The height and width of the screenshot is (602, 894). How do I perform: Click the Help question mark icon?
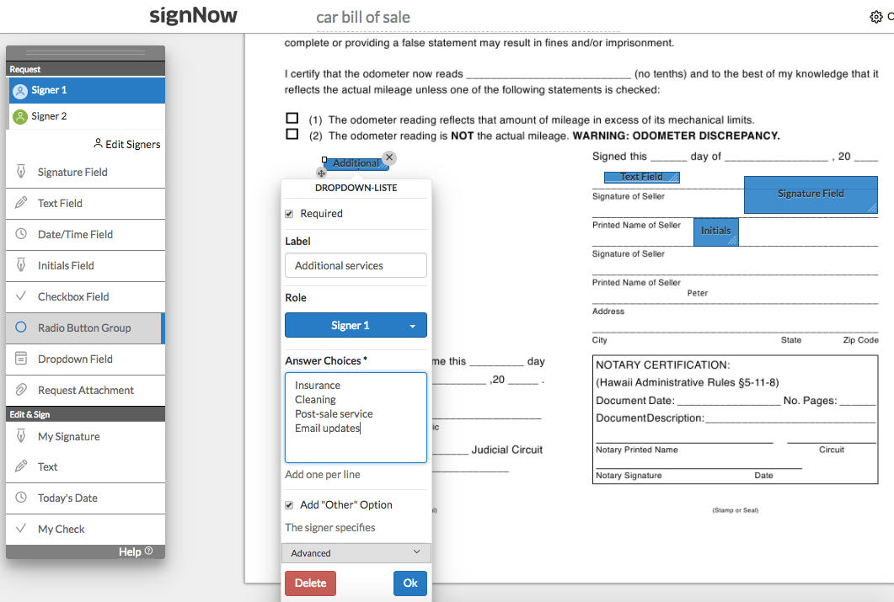[x=149, y=551]
